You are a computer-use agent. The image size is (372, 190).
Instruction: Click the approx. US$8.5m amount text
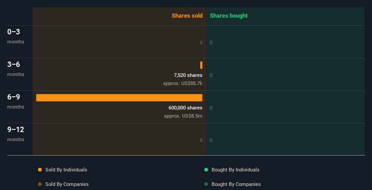pyautogui.click(x=183, y=116)
